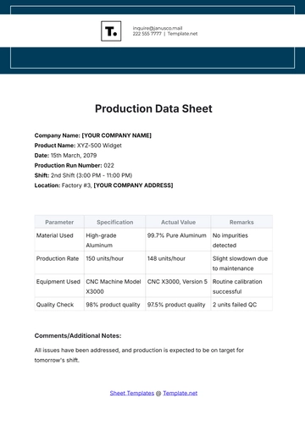305x431 pixels.
Task: Click the Specification column header
Action: tap(115, 222)
